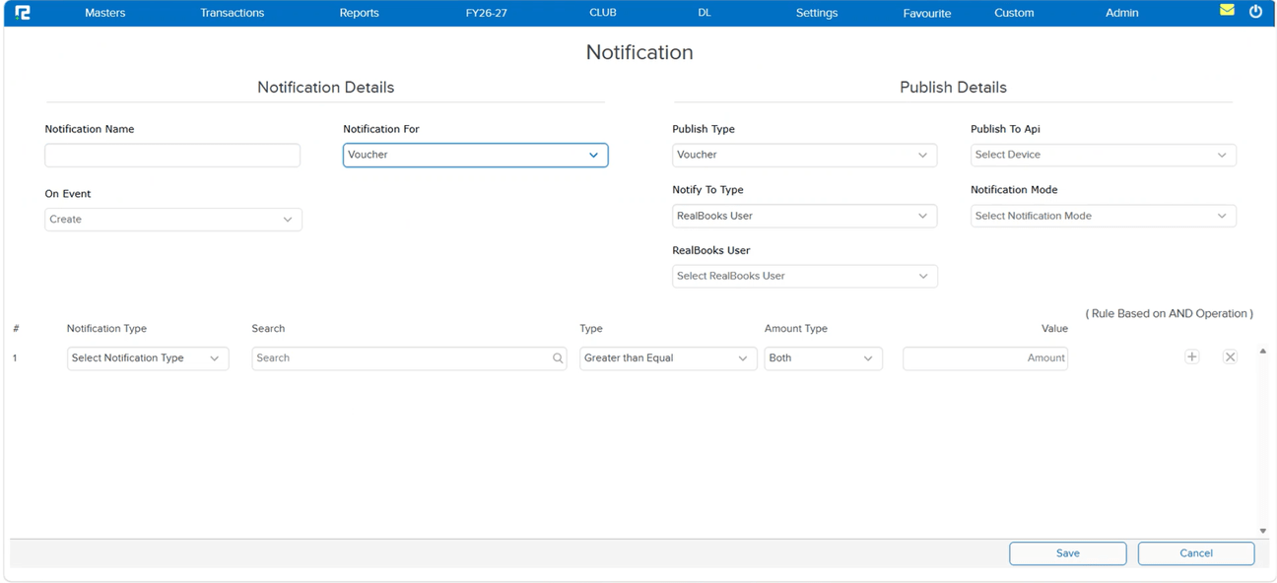Click the Notification Name field
Screen dimensions: 1277x583
[172, 155]
